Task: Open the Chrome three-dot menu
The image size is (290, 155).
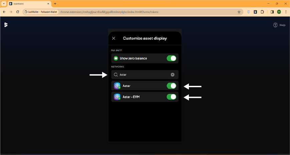Action: coord(286,12)
